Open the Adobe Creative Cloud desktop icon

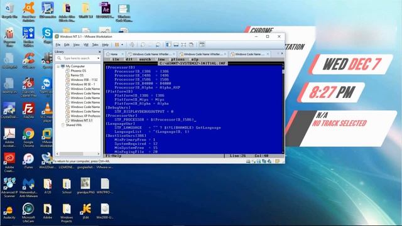(x=9, y=163)
